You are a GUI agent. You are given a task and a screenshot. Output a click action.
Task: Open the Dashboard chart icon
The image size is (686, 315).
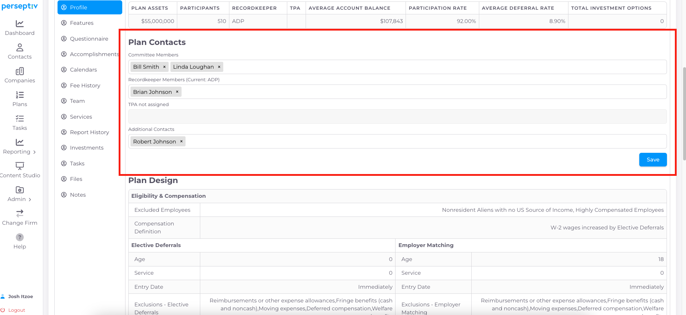coord(20,24)
